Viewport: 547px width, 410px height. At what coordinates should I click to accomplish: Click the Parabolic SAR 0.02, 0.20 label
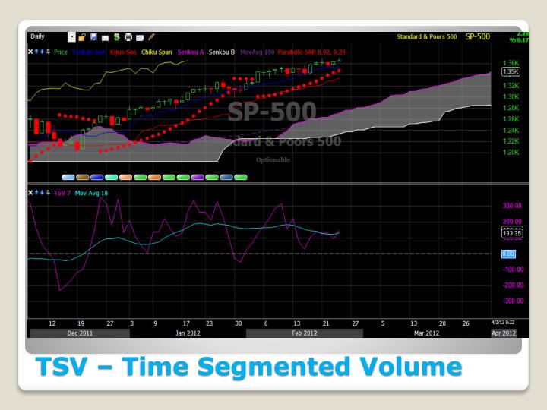point(311,52)
